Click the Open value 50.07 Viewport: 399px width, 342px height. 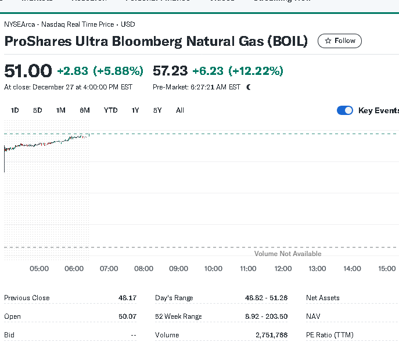(x=128, y=316)
